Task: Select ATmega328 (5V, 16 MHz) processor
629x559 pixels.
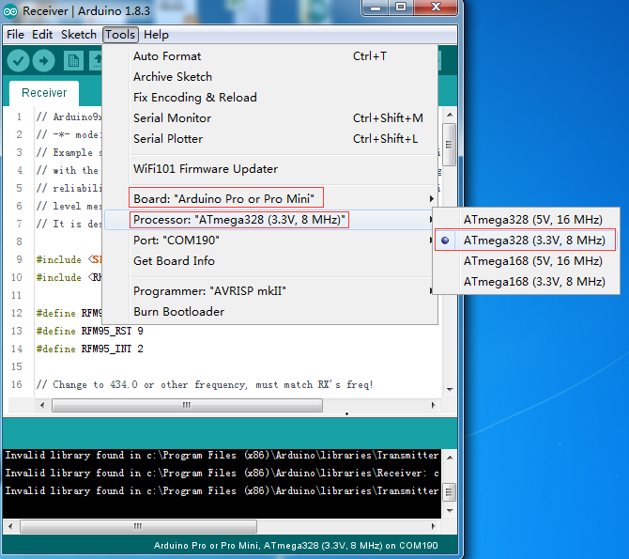Action: (527, 220)
